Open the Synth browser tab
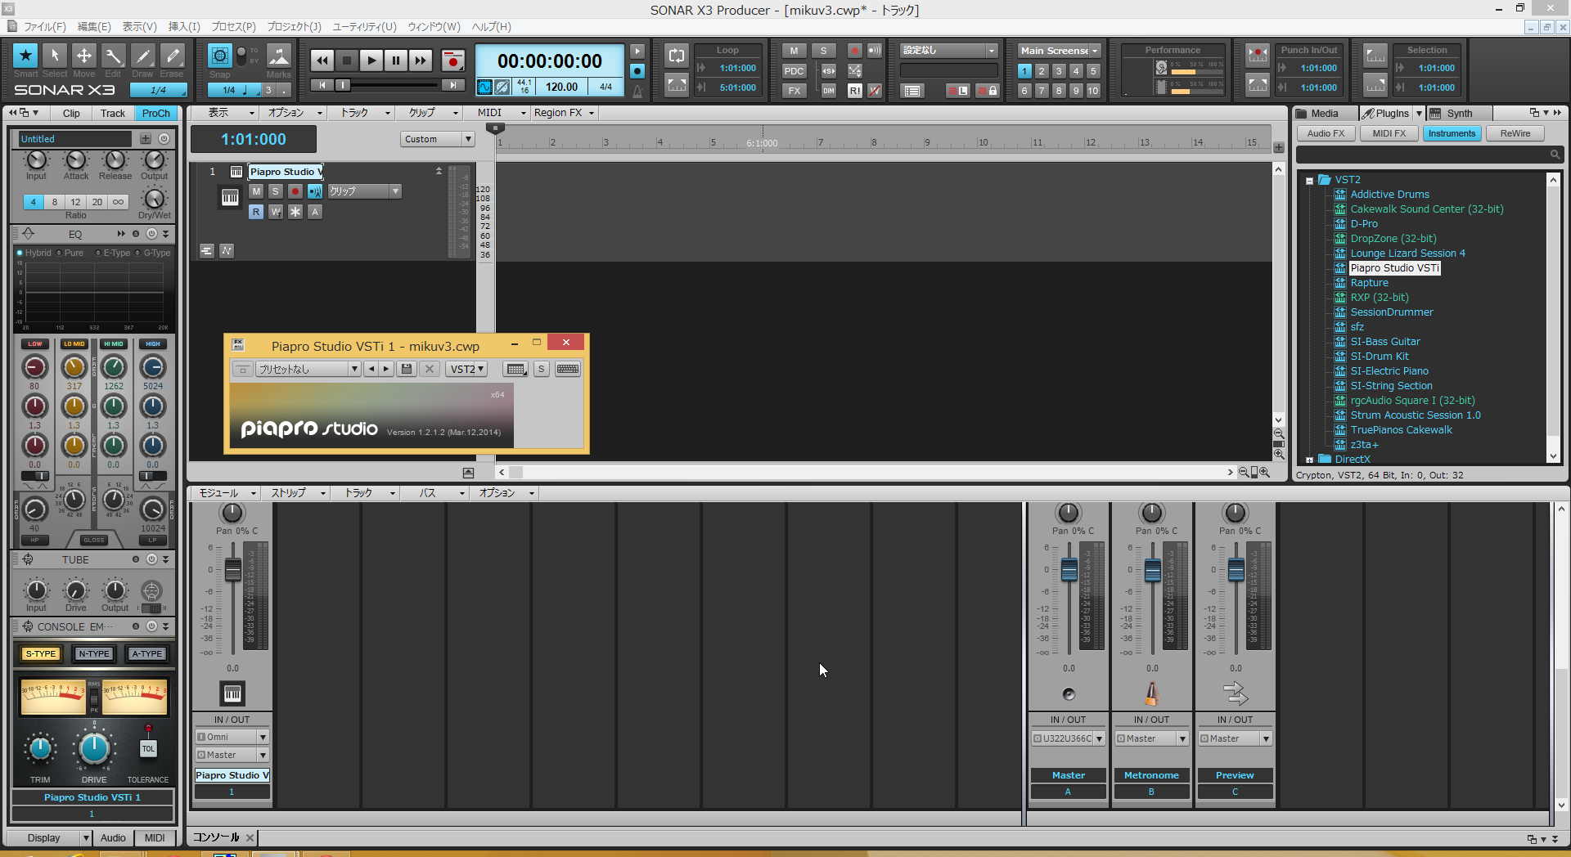The width and height of the screenshot is (1571, 857). coord(1459,114)
